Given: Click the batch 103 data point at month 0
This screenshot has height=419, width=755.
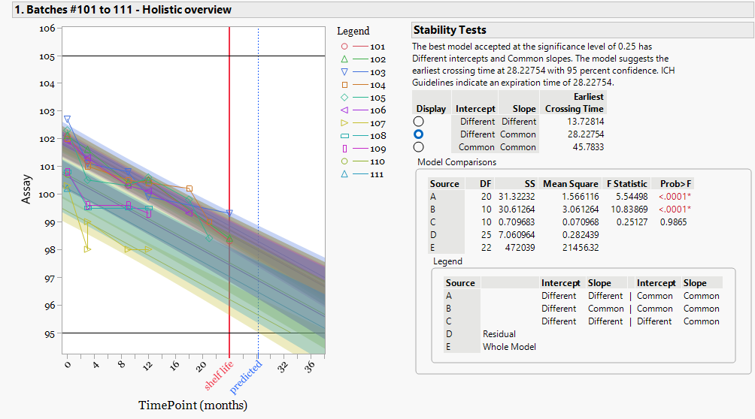Looking at the screenshot, I should point(68,119).
